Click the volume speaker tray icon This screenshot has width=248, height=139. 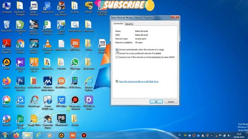[229, 136]
